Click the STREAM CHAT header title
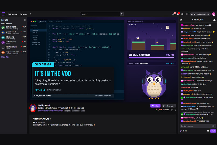 pos(198,20)
